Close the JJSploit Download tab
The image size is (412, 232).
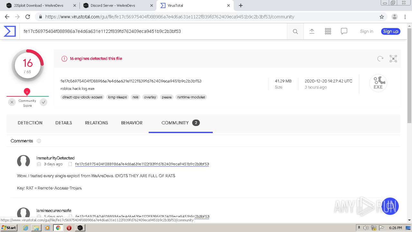(x=74, y=5)
